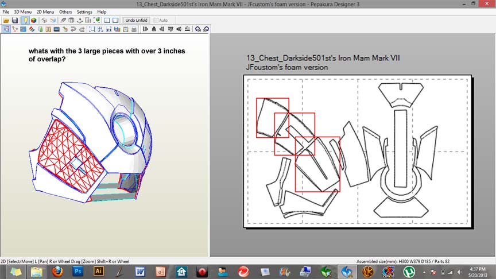This screenshot has height=279, width=496.
Task: Open the Settings menu
Action: click(84, 11)
